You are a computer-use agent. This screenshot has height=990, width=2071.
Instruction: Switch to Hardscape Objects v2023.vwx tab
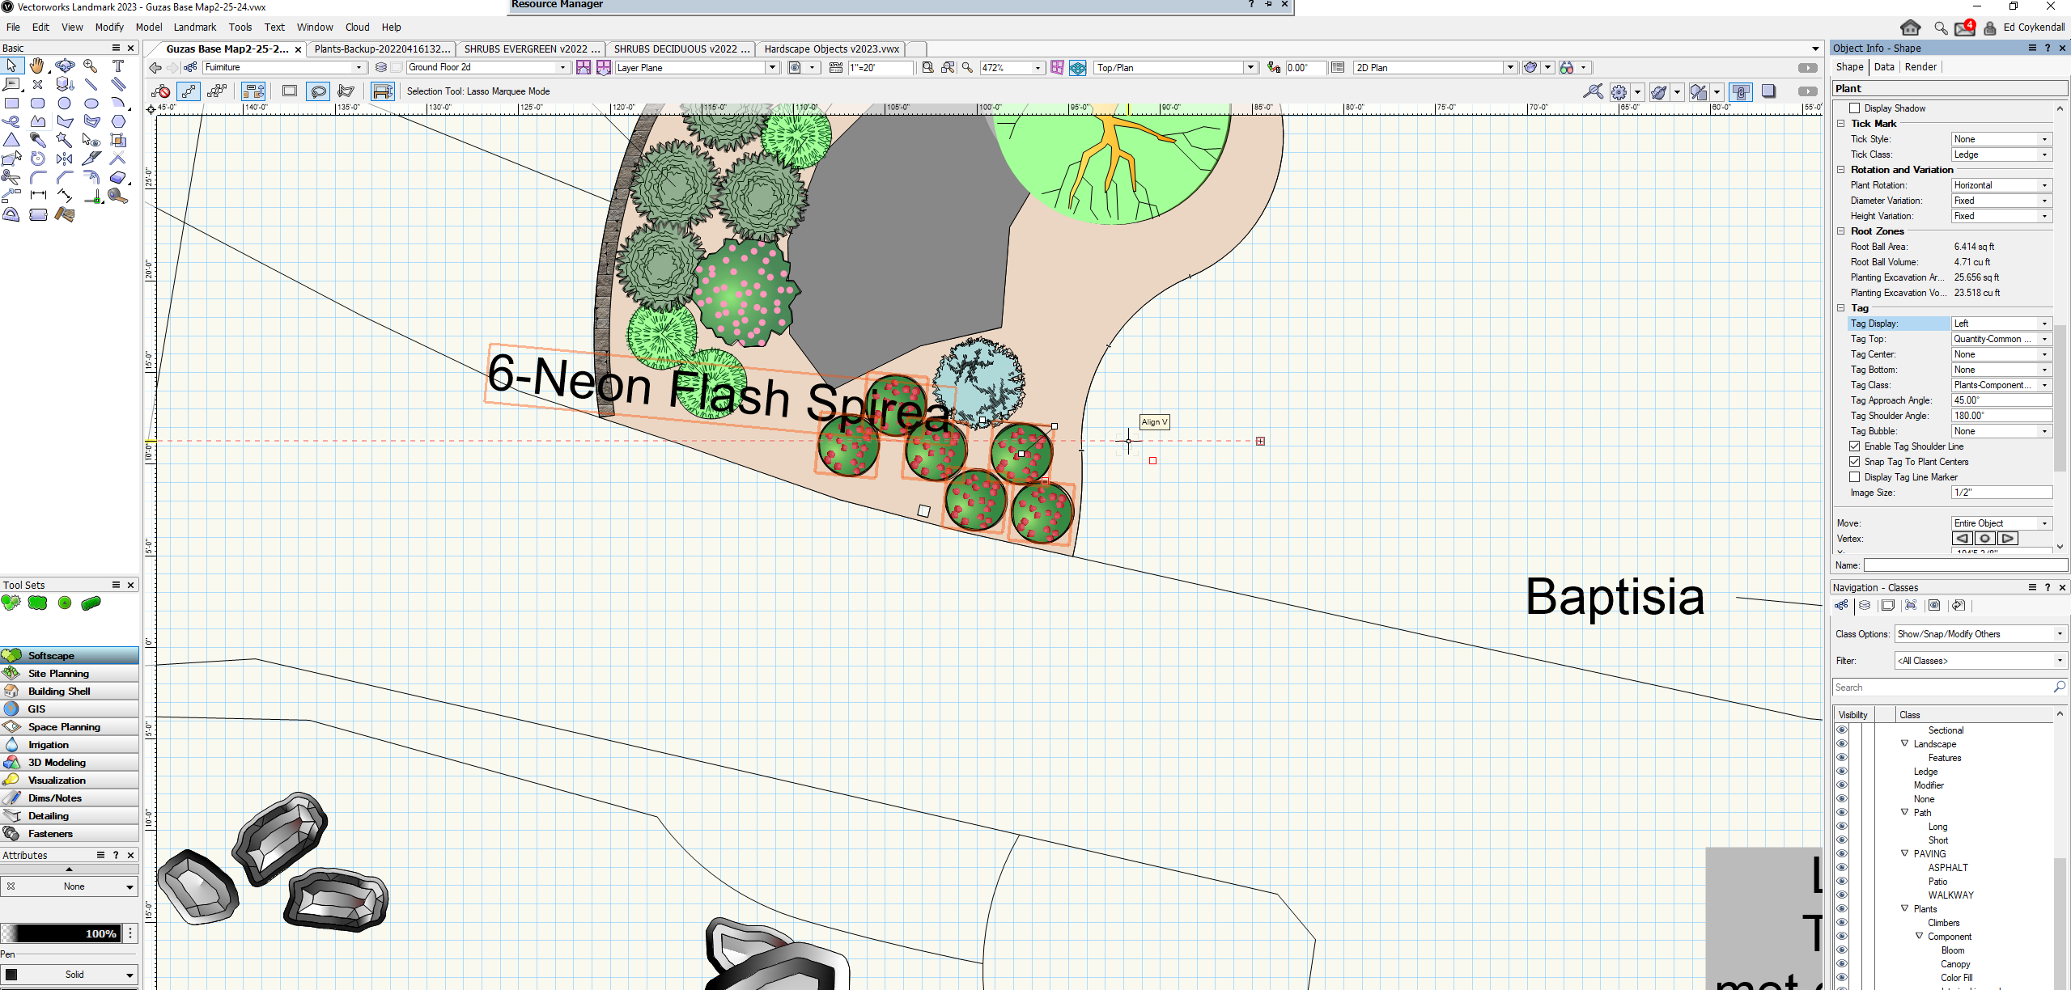(x=831, y=49)
